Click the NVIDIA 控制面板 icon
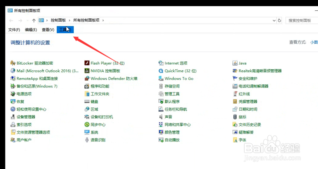 pos(87,71)
